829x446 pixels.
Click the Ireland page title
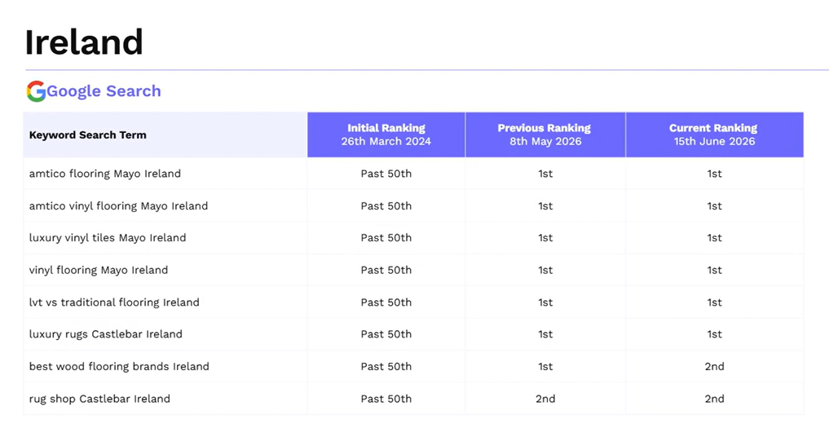[x=84, y=42]
